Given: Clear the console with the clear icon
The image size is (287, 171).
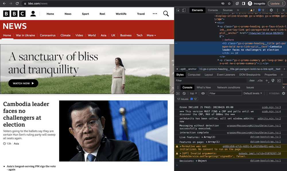Looking at the screenshot, I should tap(184, 93).
